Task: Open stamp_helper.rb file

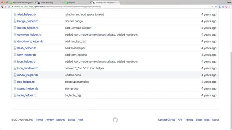Action: point(28,88)
